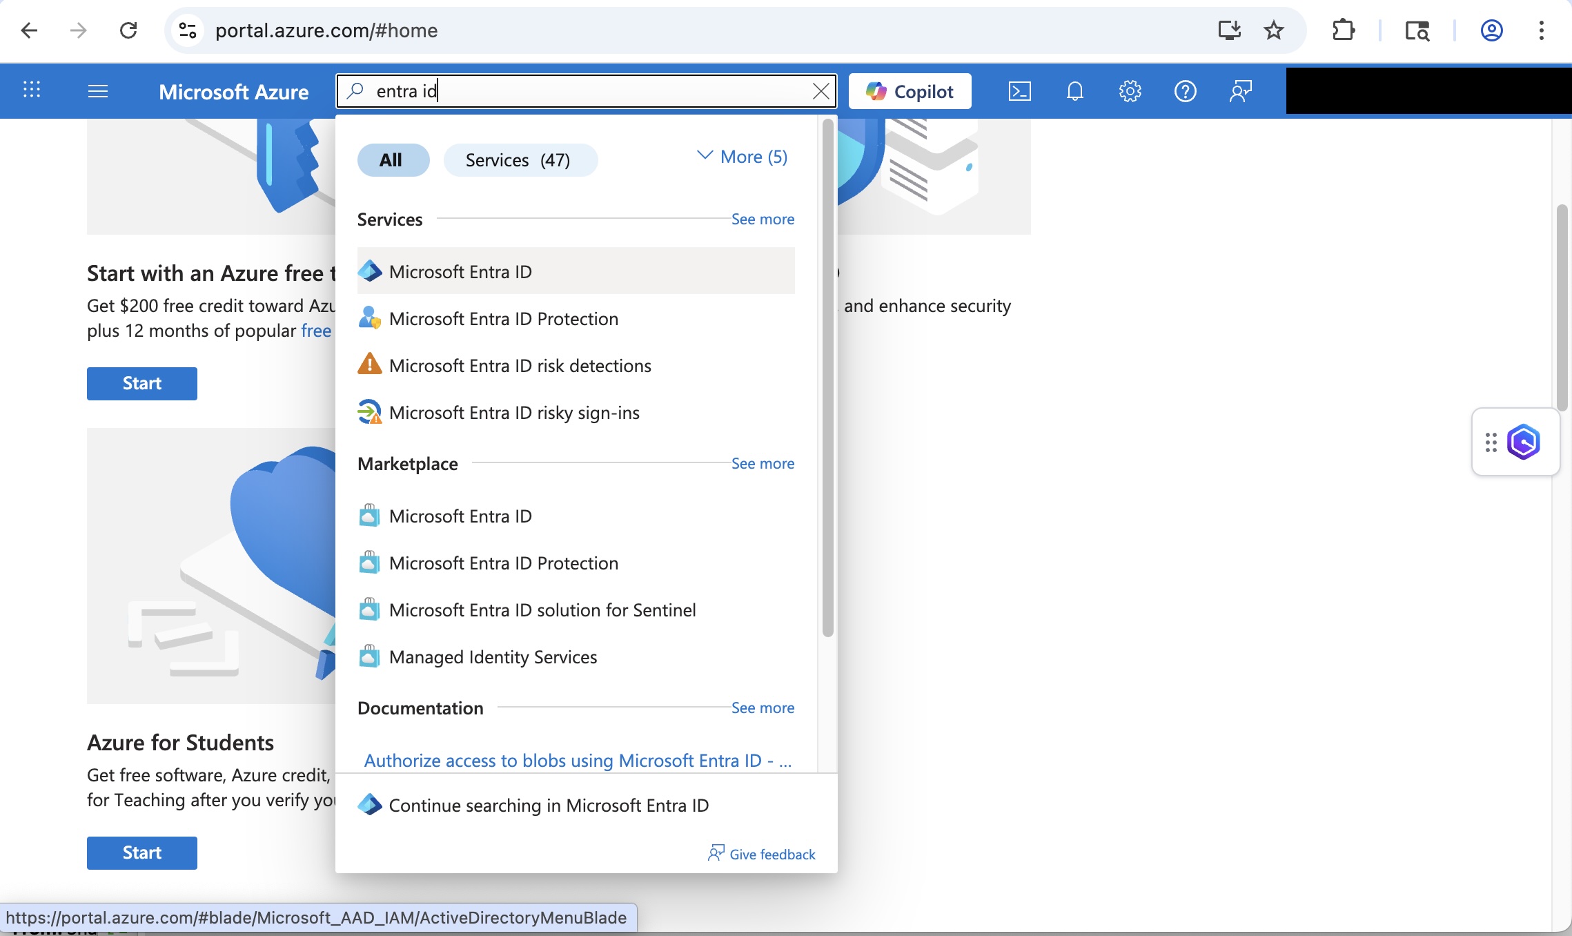The image size is (1572, 936).
Task: Select Microsoft Entra ID solution for Sentinel
Action: point(576,610)
